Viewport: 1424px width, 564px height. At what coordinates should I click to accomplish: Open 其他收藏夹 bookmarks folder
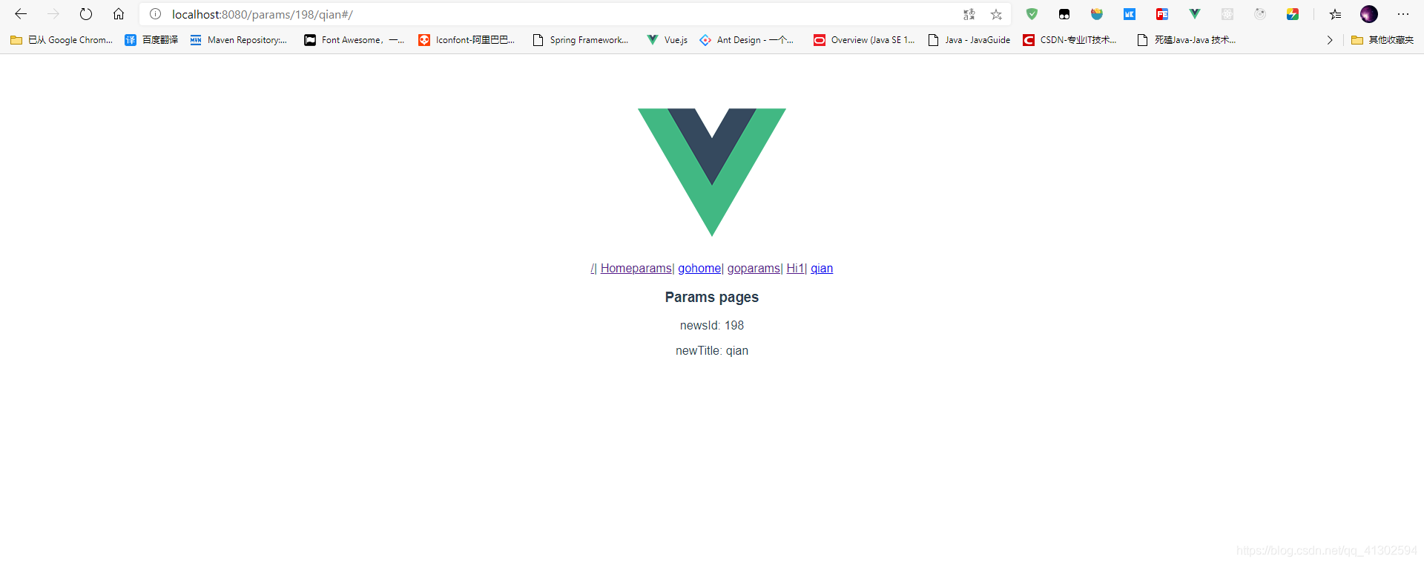[x=1382, y=40]
